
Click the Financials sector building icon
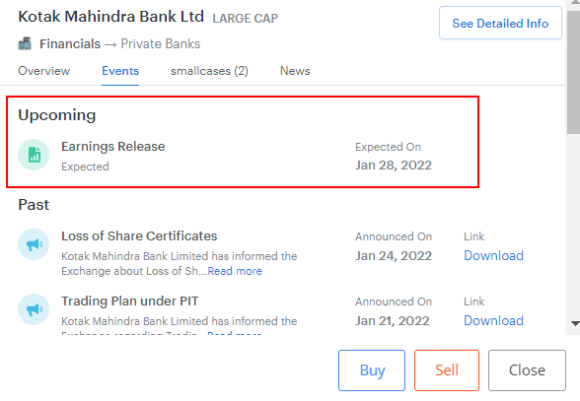[x=25, y=43]
